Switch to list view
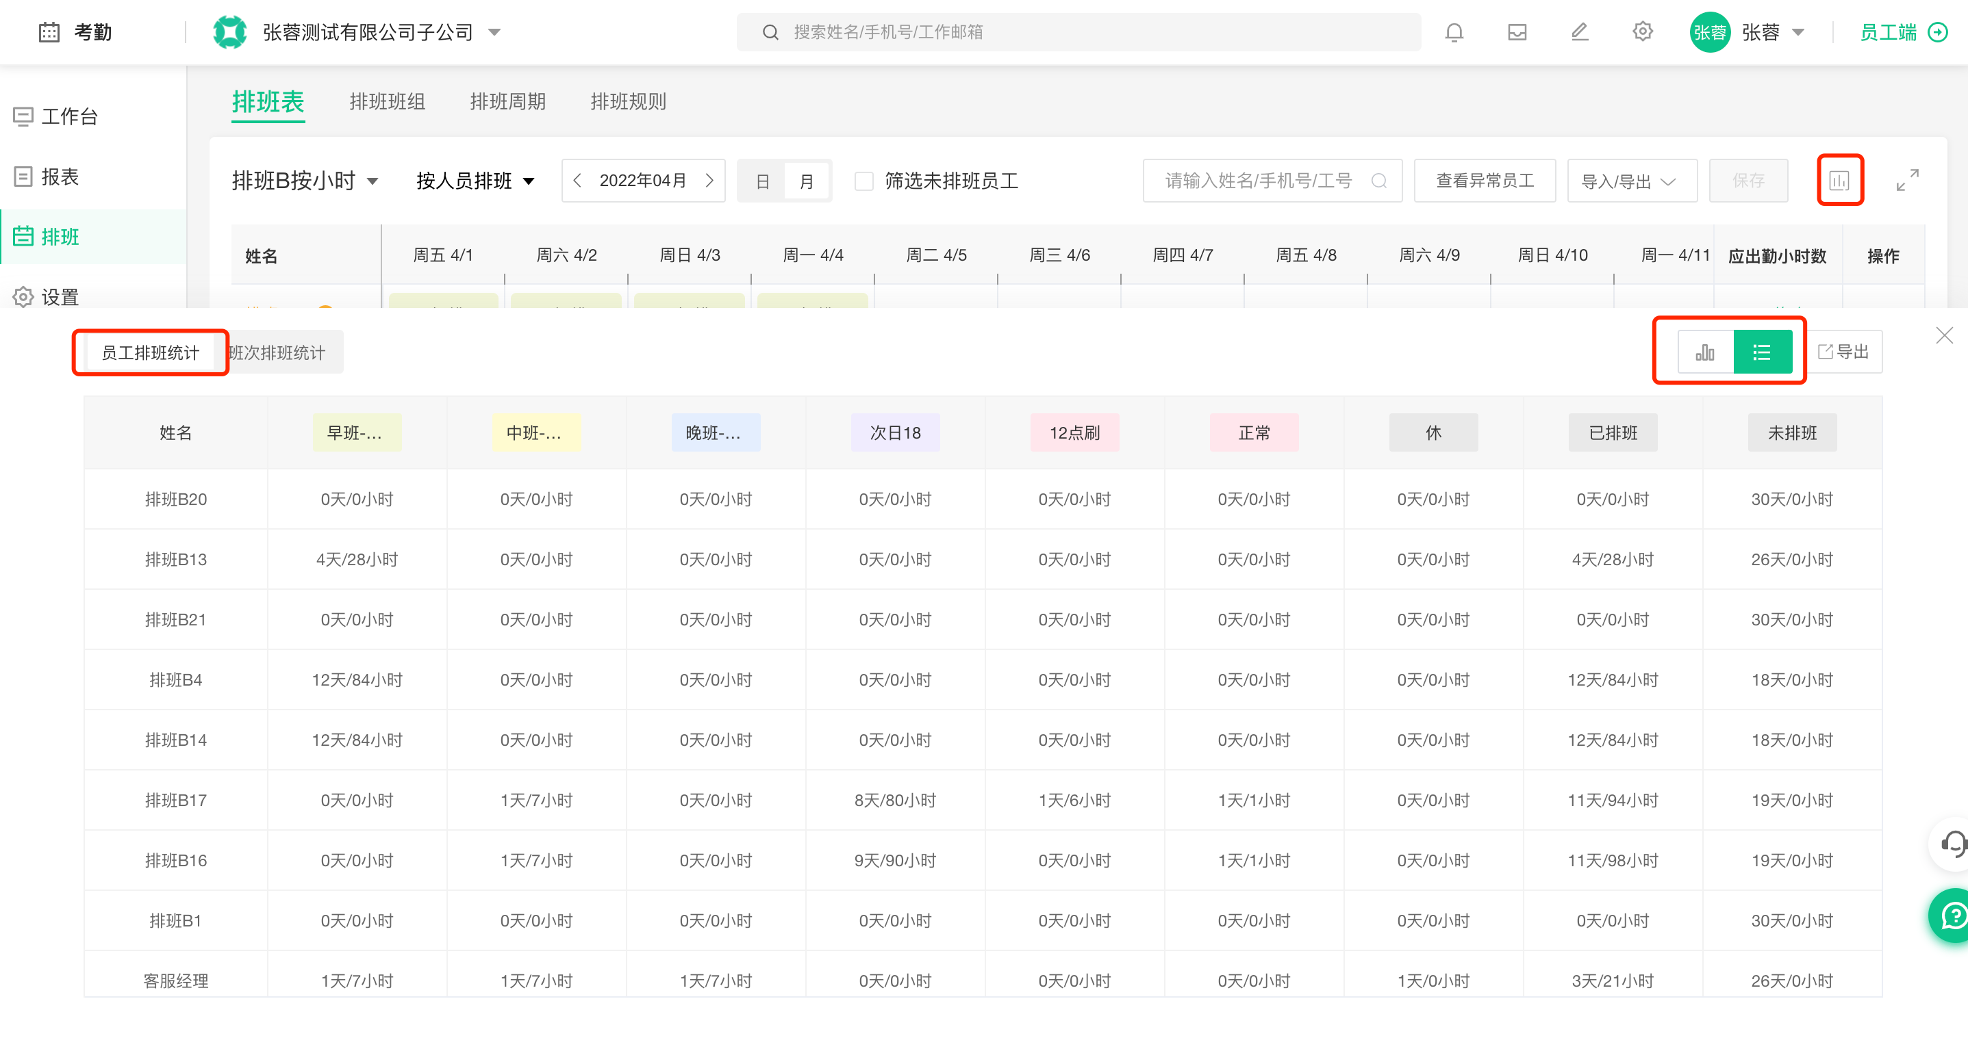The height and width of the screenshot is (1051, 1968). pos(1762,352)
